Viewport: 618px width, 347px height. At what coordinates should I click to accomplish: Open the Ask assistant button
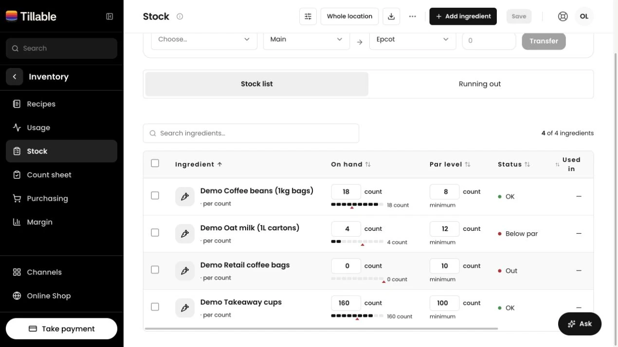click(x=580, y=324)
